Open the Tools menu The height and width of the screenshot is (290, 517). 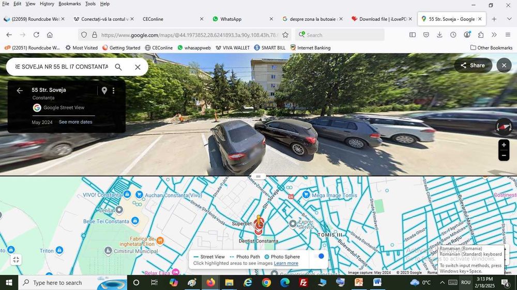(x=90, y=4)
